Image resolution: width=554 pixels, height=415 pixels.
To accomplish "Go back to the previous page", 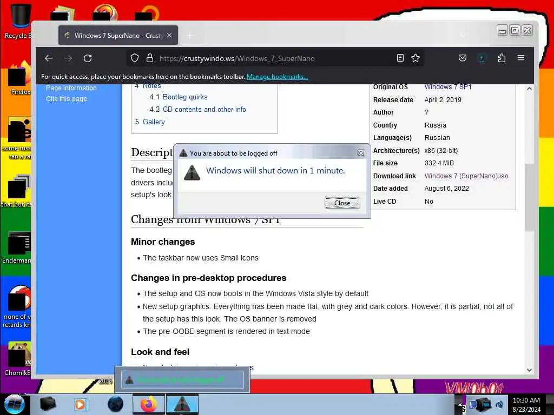I will click(49, 58).
